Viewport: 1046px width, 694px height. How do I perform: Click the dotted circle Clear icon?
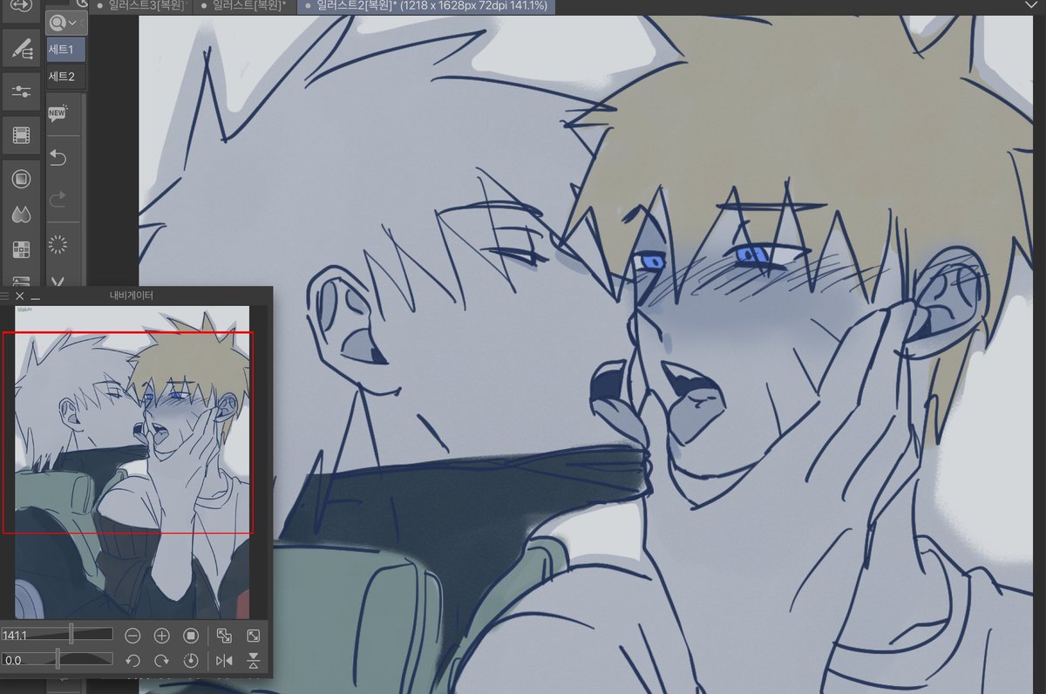tap(58, 244)
